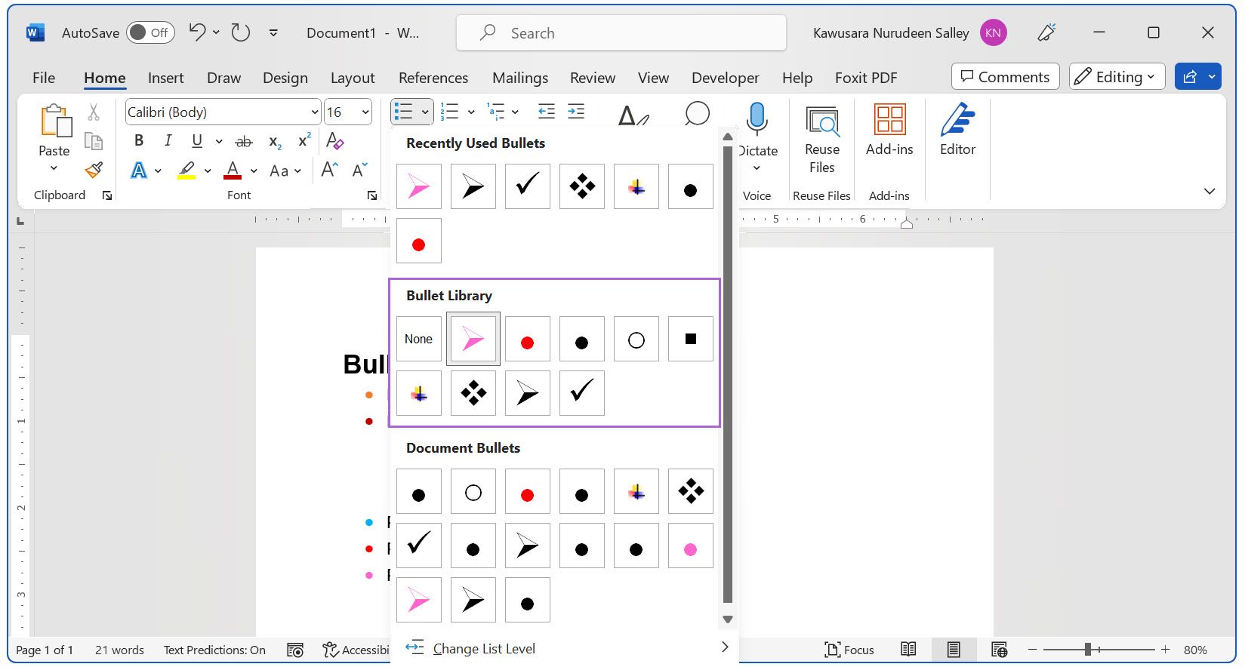Click the Format Painter brush icon
1245x667 pixels.
click(94, 170)
